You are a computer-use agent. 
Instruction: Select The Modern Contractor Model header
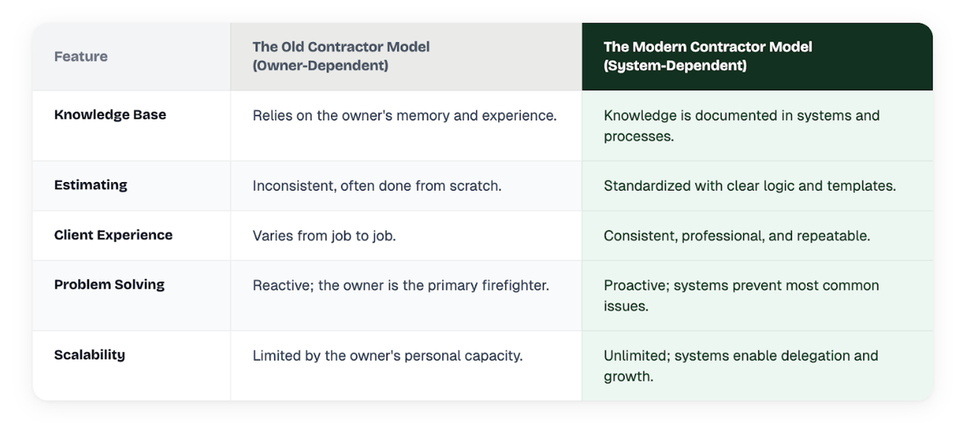point(707,47)
